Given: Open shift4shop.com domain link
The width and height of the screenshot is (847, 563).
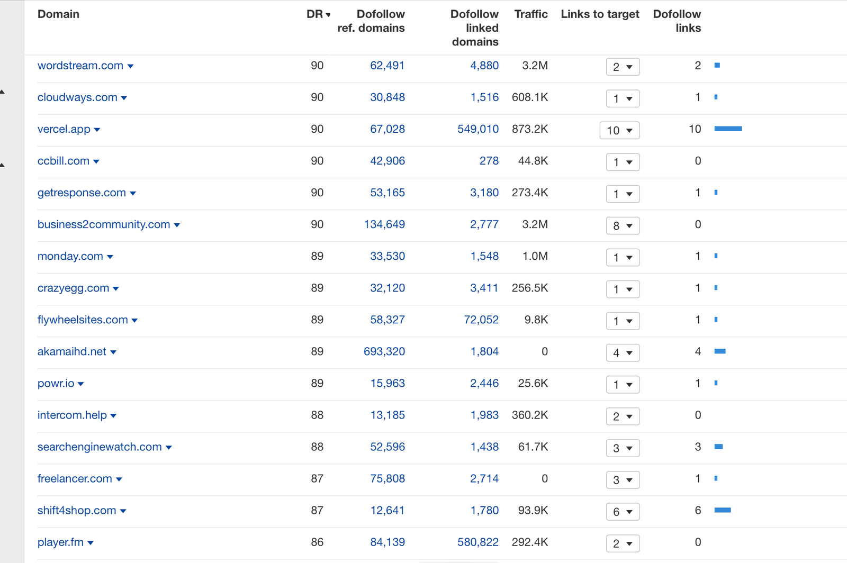Looking at the screenshot, I should coord(77,510).
